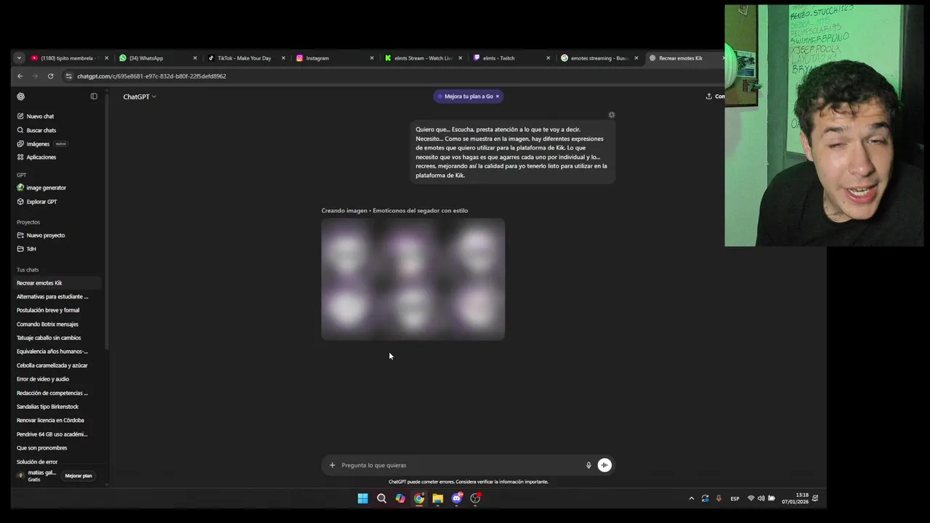Create a Nuevo proyecto
The image size is (930, 523).
click(x=45, y=235)
